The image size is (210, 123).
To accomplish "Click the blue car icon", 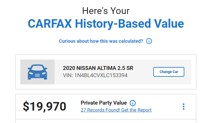I will (37, 72).
